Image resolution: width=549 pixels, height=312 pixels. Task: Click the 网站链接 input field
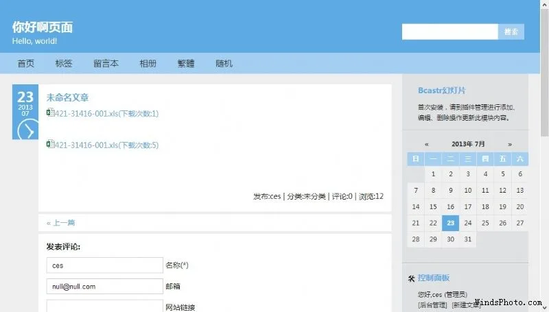105,306
